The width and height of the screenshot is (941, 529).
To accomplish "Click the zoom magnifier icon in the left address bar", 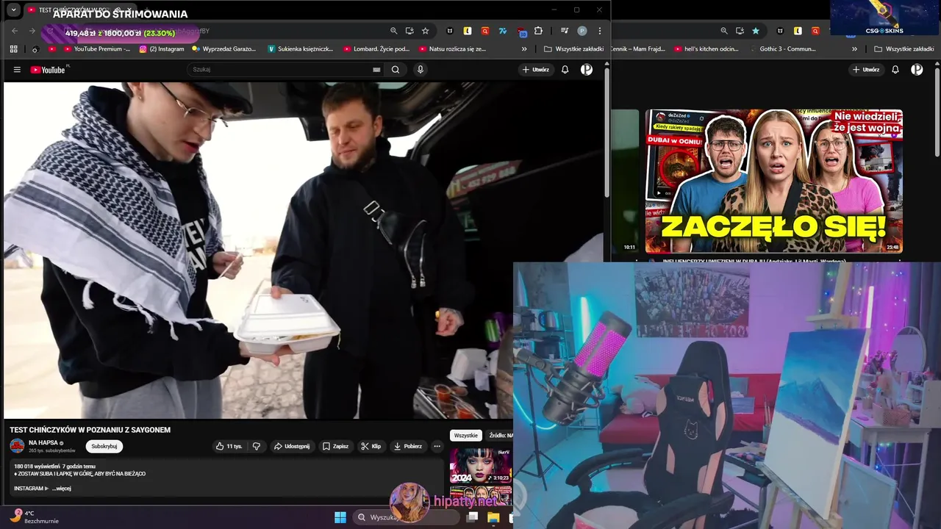I will click(393, 31).
